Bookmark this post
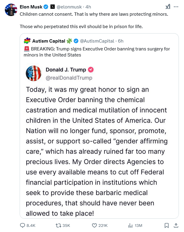Viewport: 184px width, 232px height. [166, 225]
